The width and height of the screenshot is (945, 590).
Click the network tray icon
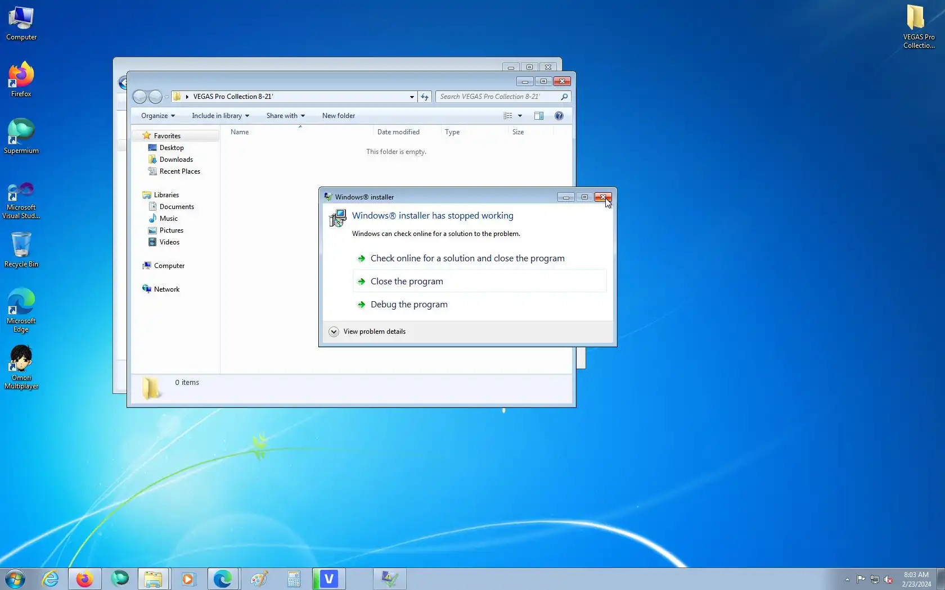point(875,579)
